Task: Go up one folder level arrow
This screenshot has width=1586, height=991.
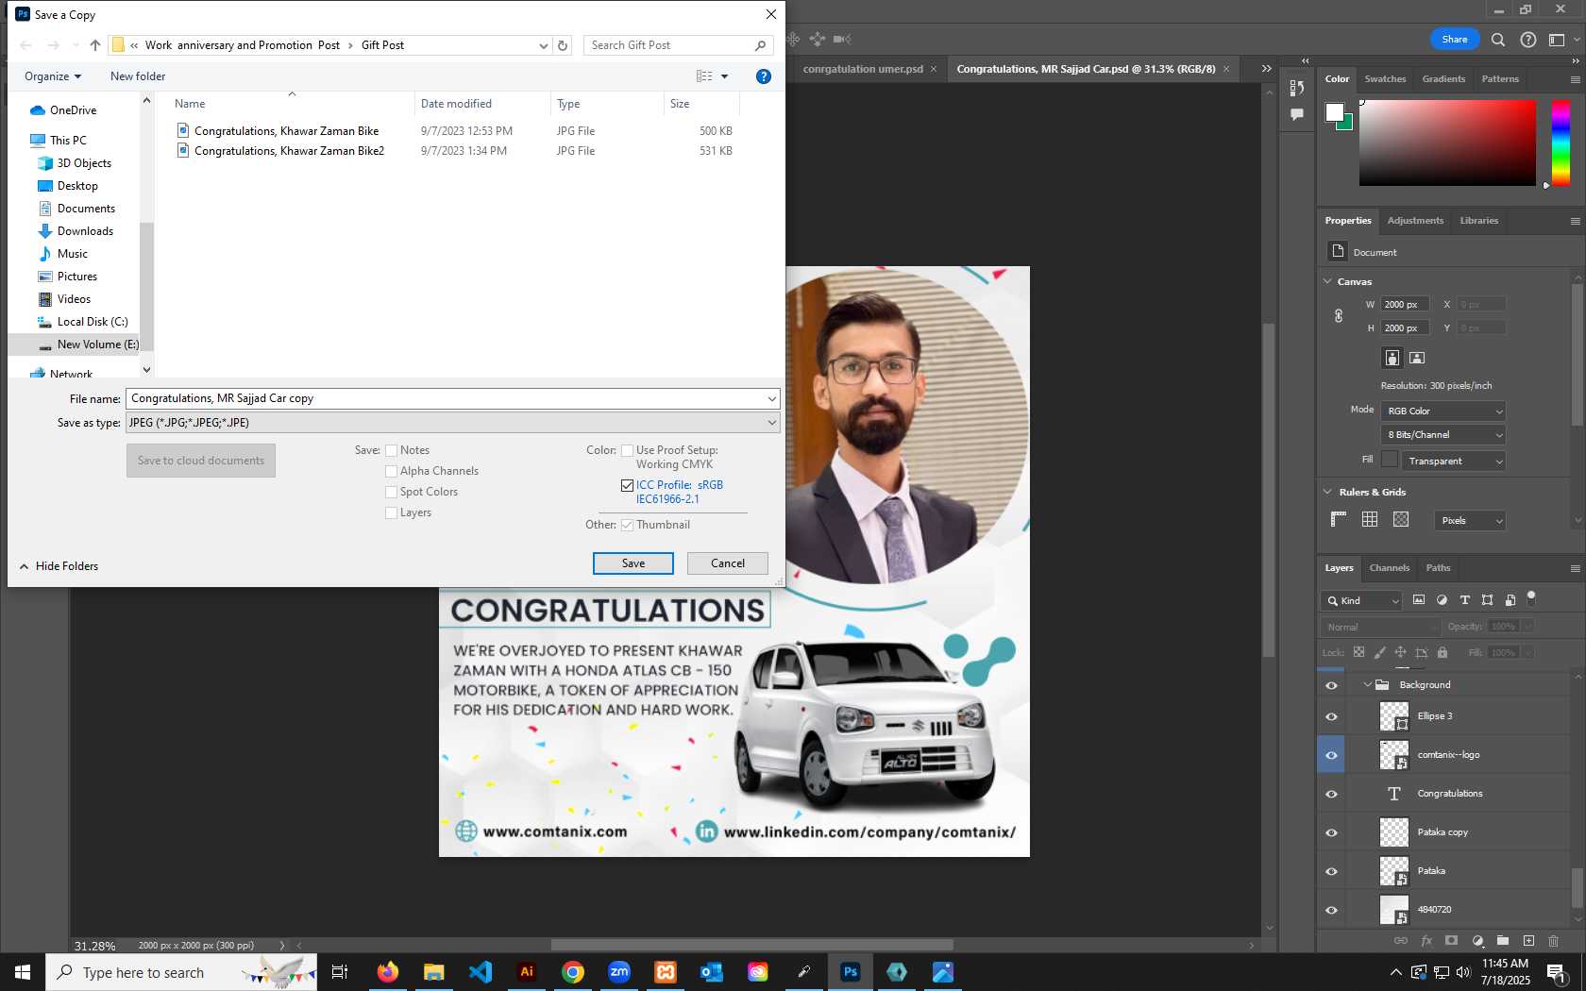Action: point(95,45)
